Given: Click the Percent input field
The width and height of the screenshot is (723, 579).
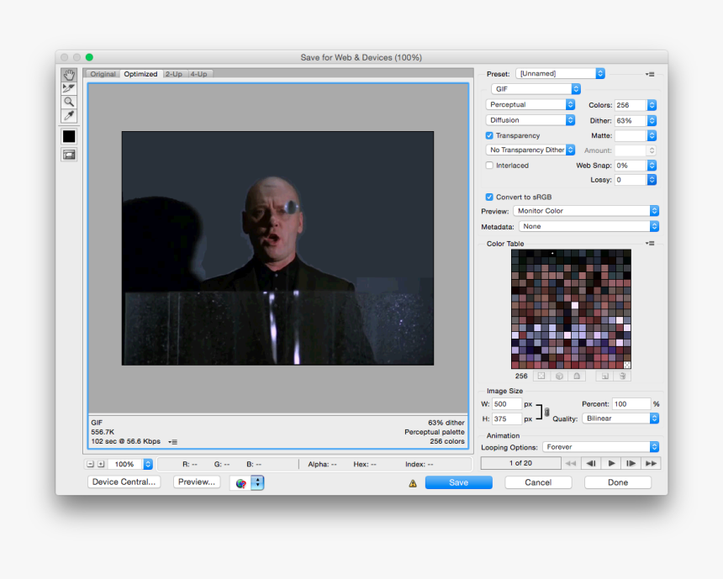Looking at the screenshot, I should point(631,404).
